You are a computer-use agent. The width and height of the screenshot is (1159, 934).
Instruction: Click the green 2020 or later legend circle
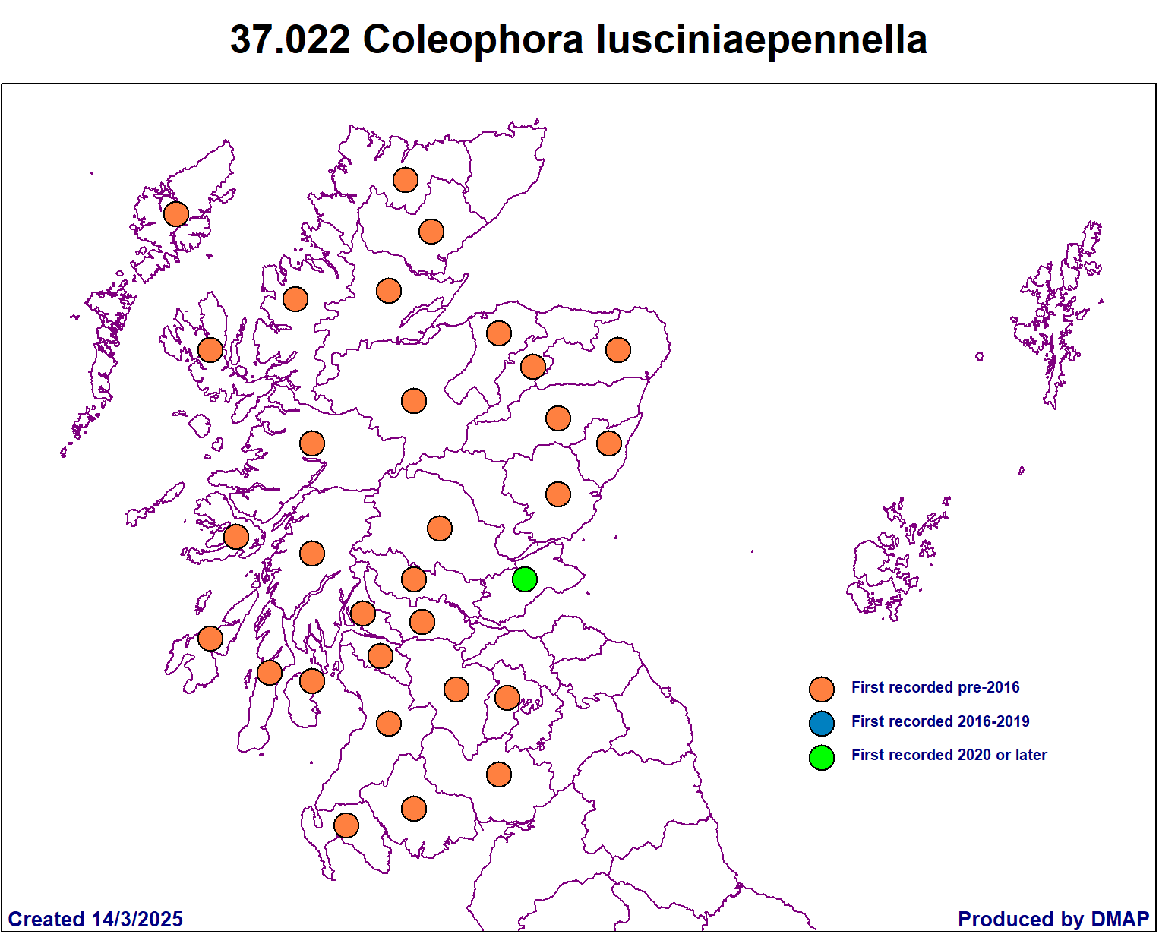click(822, 757)
